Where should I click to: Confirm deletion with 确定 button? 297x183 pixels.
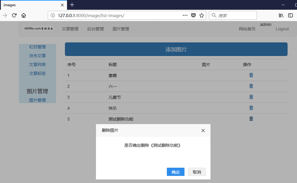(x=176, y=172)
